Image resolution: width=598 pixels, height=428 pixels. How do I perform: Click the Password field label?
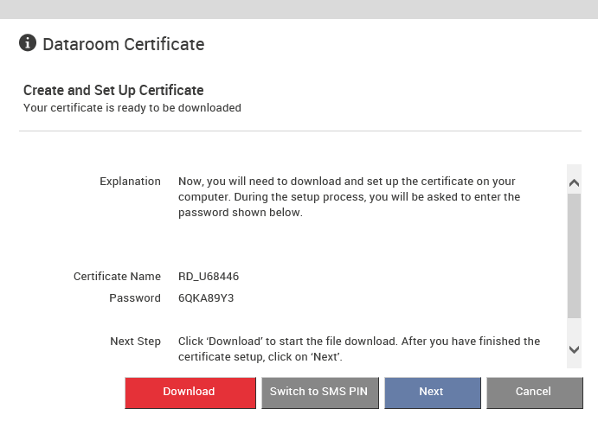coord(135,298)
